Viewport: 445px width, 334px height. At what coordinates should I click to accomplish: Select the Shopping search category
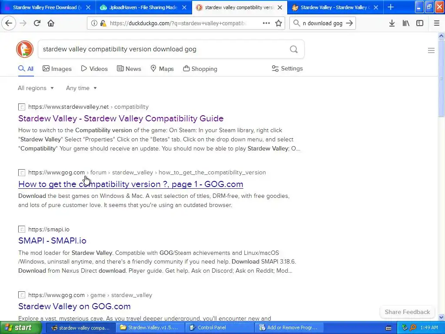[x=200, y=69]
